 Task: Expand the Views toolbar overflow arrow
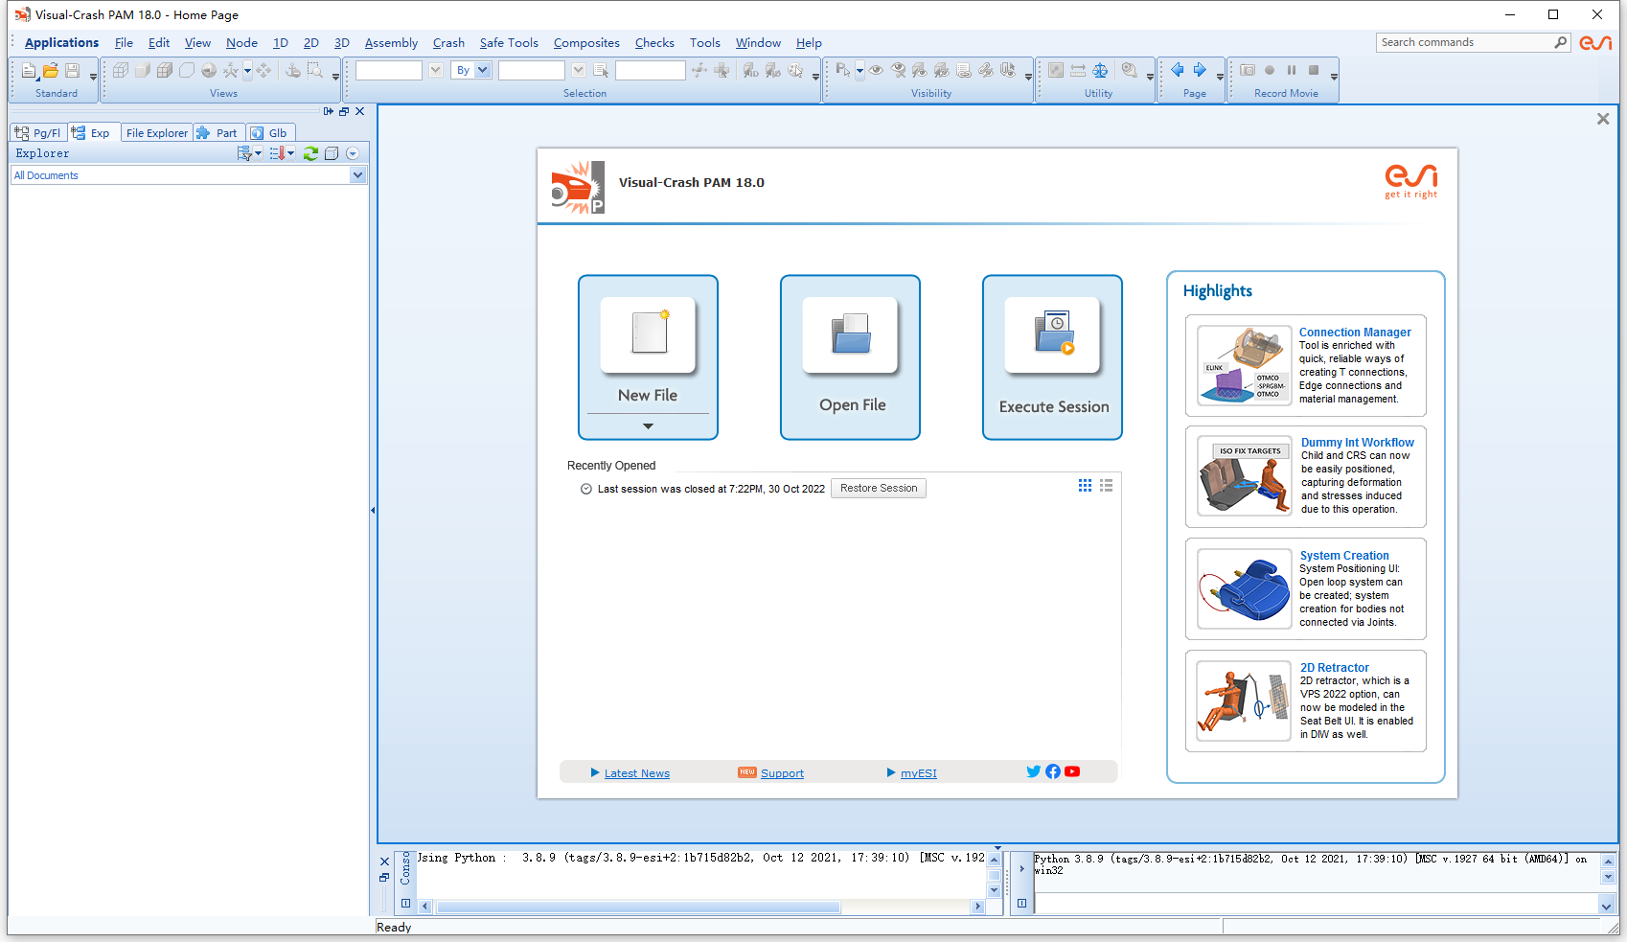click(x=335, y=77)
